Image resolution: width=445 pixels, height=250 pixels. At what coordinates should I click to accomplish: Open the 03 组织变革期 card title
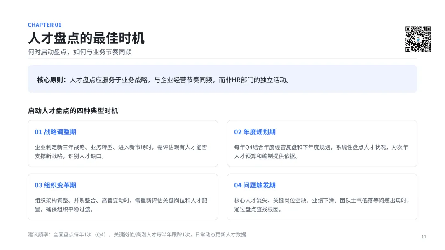[56, 185]
